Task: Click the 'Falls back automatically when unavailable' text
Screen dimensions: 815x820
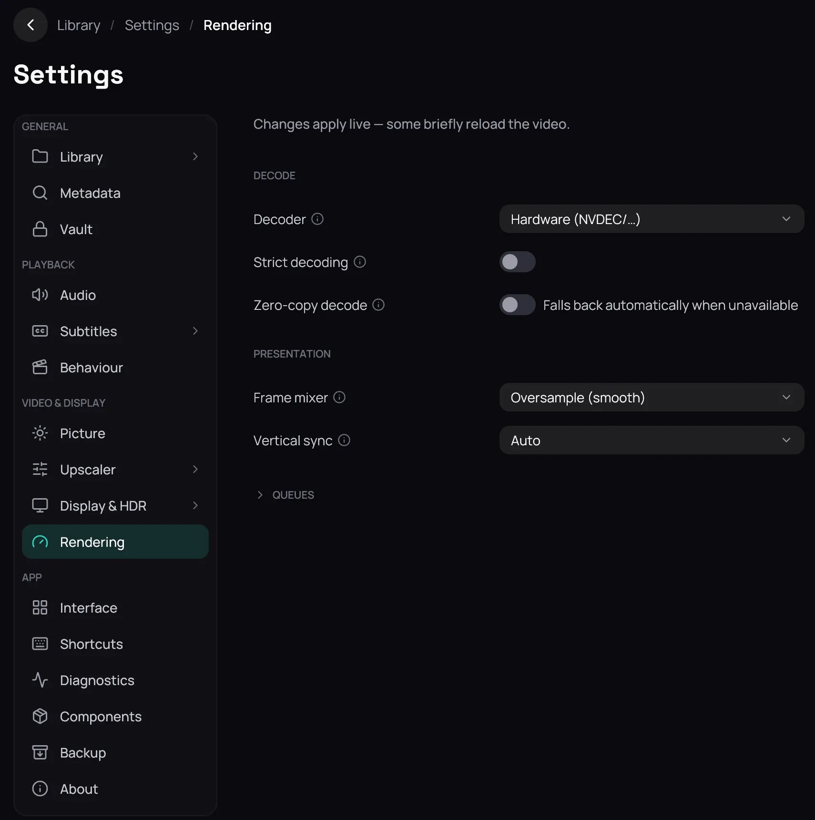Action: [x=671, y=305]
